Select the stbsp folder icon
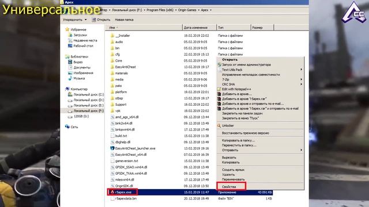The height and width of the screenshot is (207, 369). pyautogui.click(x=112, y=98)
